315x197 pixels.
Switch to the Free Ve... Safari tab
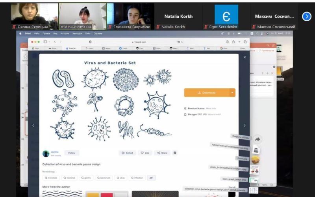point(72,48)
